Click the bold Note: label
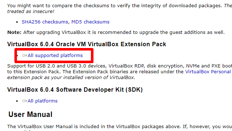 click(14, 32)
